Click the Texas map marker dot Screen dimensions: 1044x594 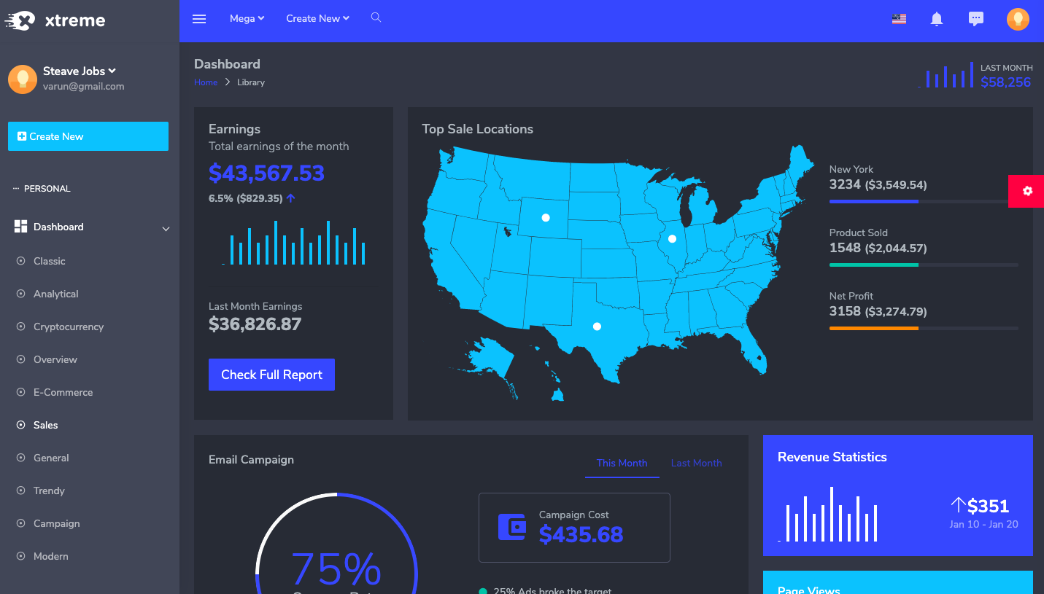click(x=597, y=327)
